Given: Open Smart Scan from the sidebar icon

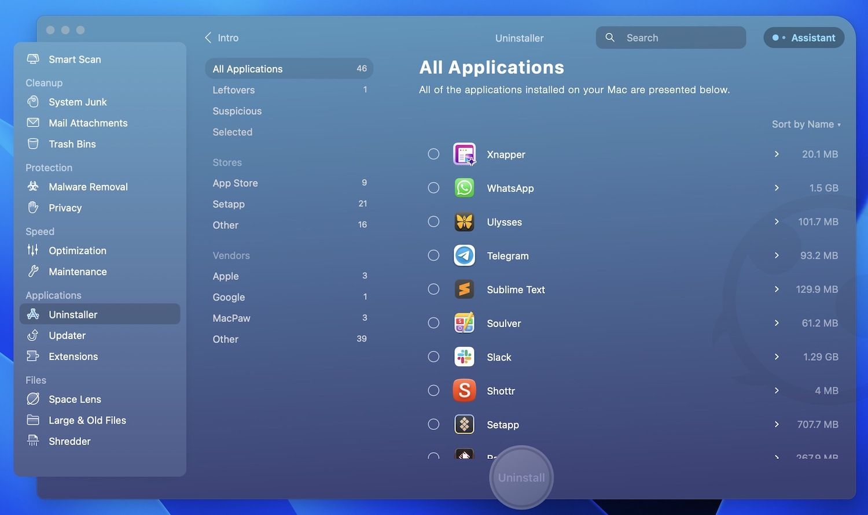Looking at the screenshot, I should [33, 59].
